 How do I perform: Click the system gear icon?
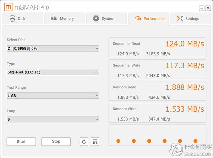96,18
